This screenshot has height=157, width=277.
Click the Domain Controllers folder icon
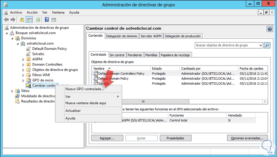28,64
